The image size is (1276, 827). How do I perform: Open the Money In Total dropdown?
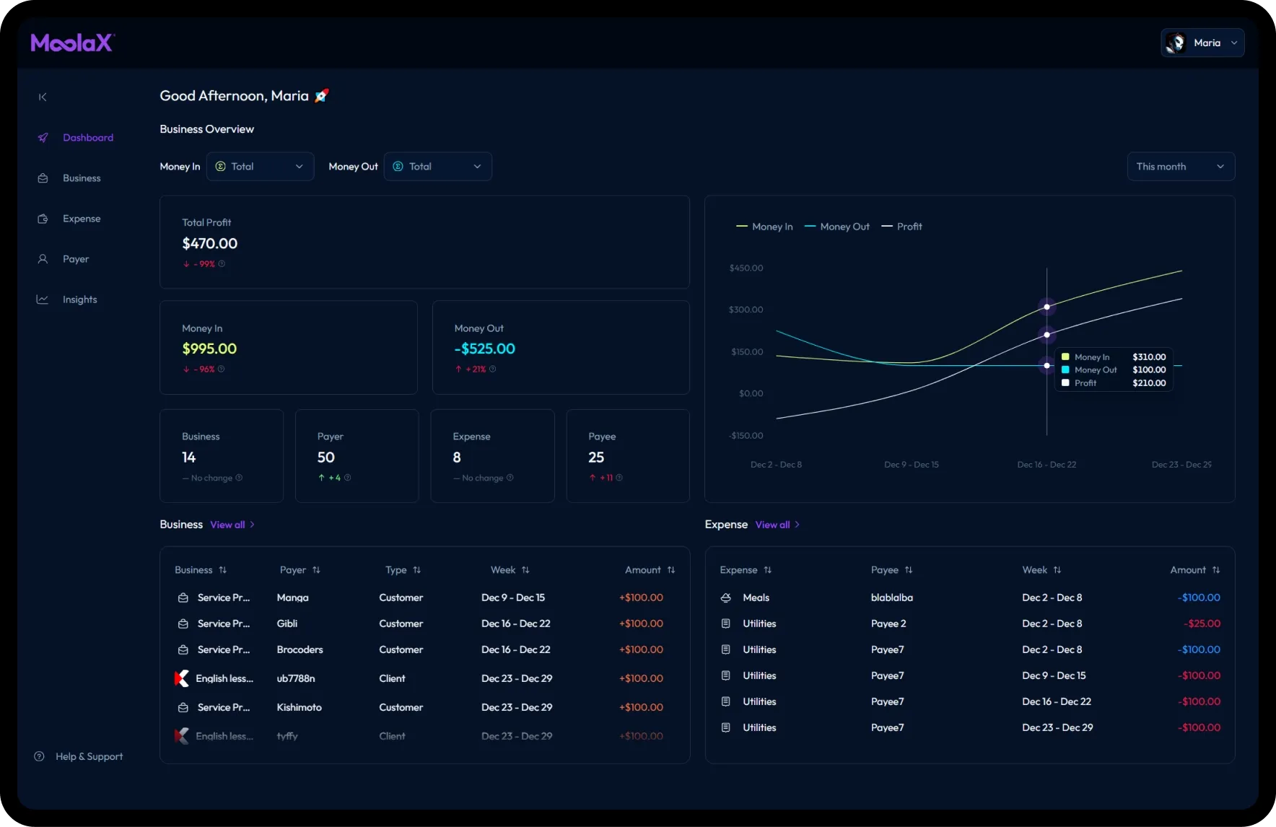point(260,167)
